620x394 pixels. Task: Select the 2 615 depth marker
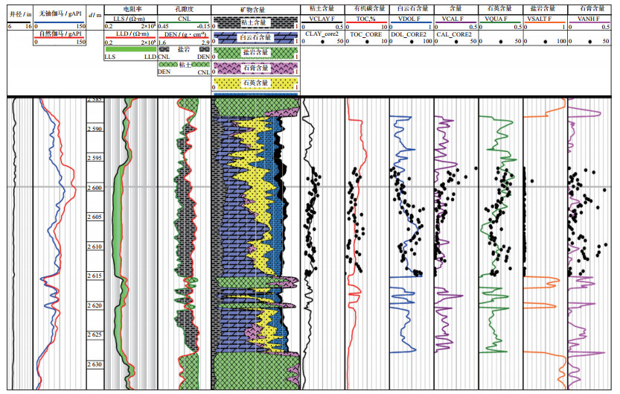point(94,276)
